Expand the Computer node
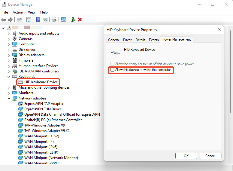This screenshot has height=171, width=233. pyautogui.click(x=9, y=44)
